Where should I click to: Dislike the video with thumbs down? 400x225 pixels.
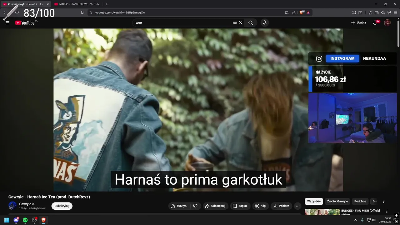click(x=195, y=206)
